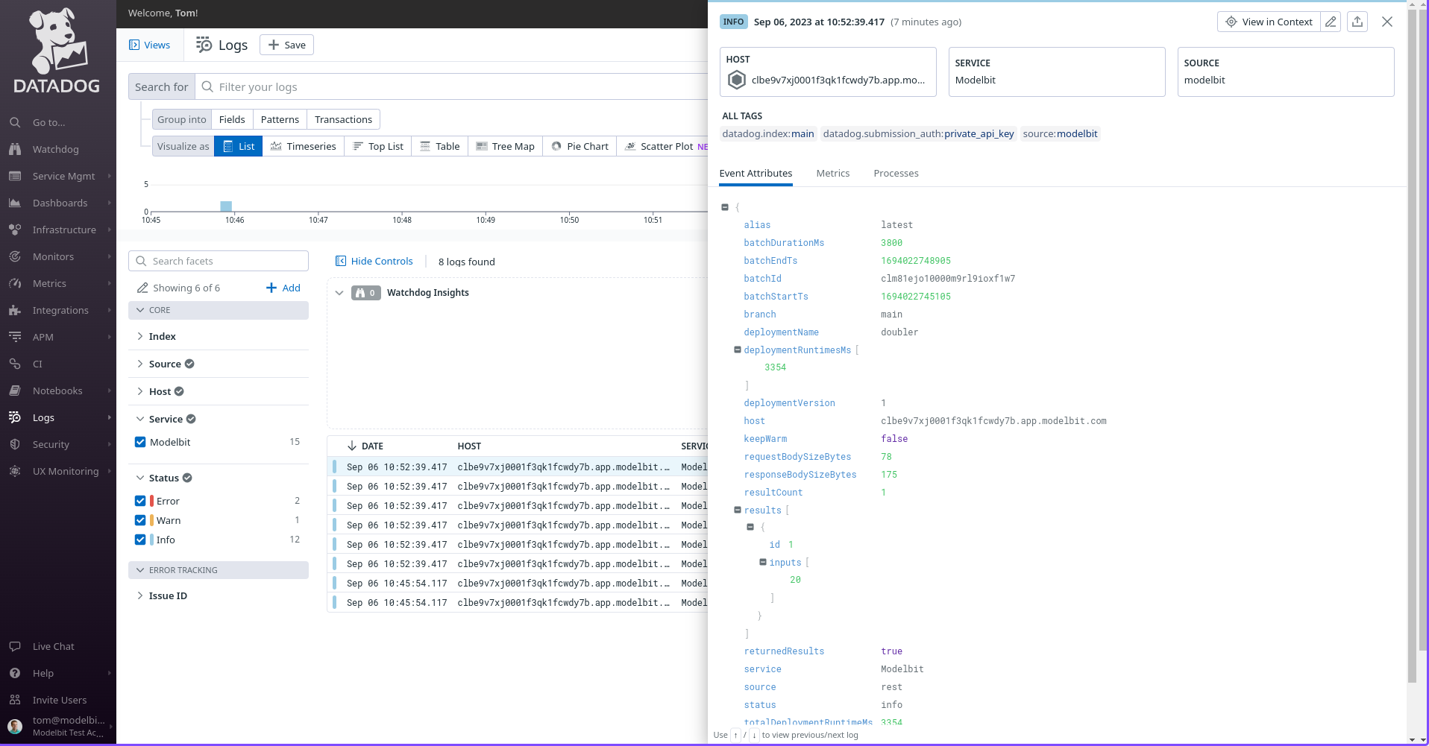Viewport: 1429px width, 746px height.
Task: Switch to the Metrics tab
Action: coord(833,173)
